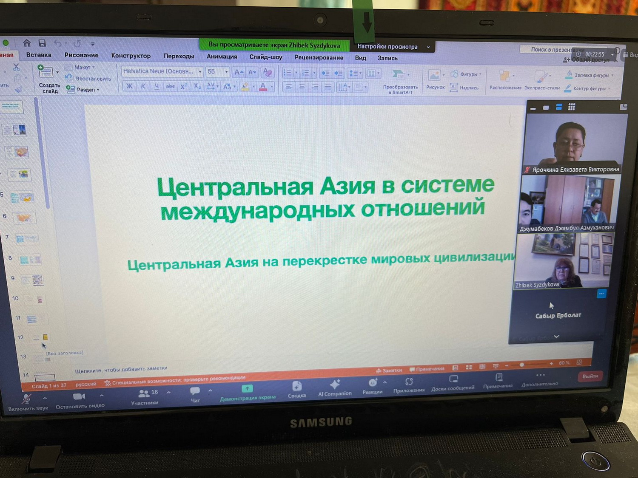The height and width of the screenshot is (478, 638).
Task: Align text left in paragraph group
Action: pyautogui.click(x=288, y=87)
